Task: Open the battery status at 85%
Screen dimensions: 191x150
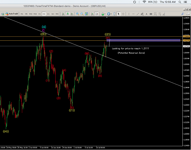Action: point(153,2)
